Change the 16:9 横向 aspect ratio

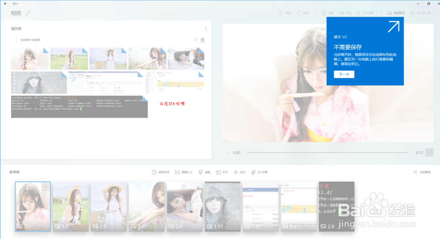click(365, 13)
